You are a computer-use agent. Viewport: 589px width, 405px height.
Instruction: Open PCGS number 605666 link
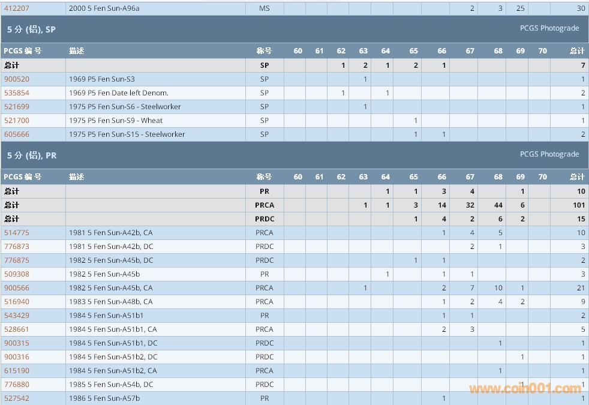click(x=16, y=134)
